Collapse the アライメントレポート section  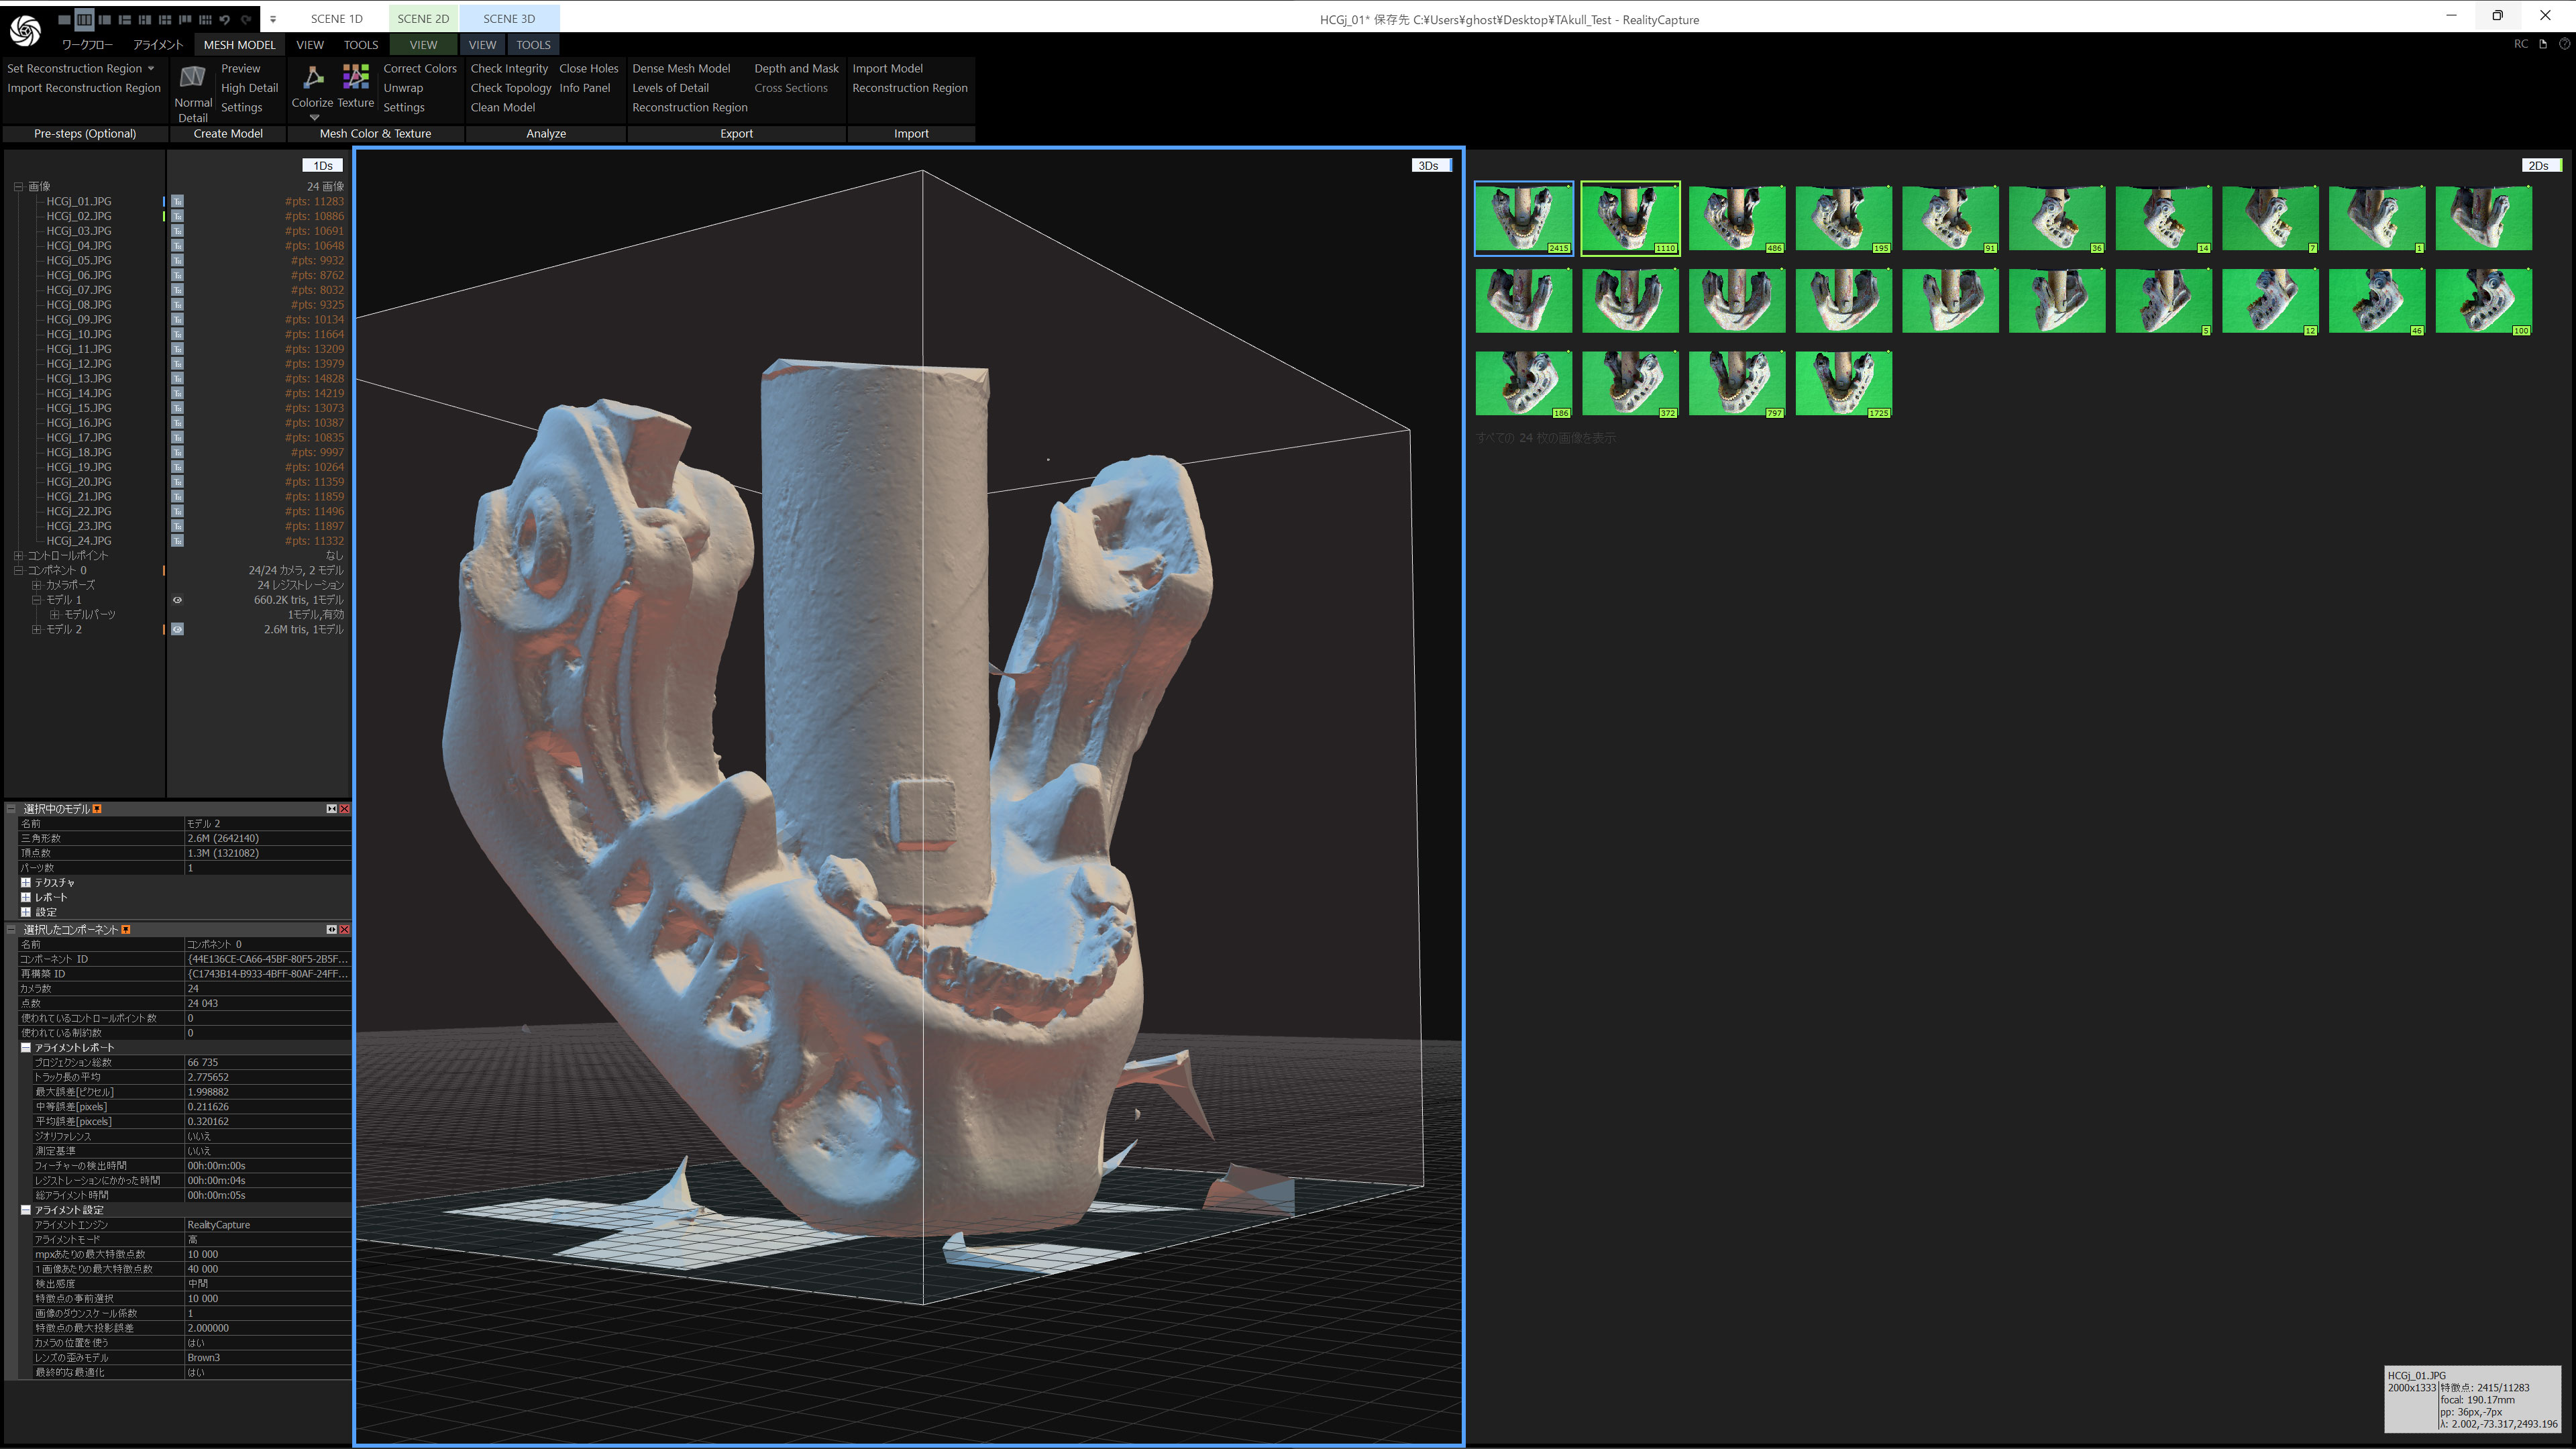26,1048
